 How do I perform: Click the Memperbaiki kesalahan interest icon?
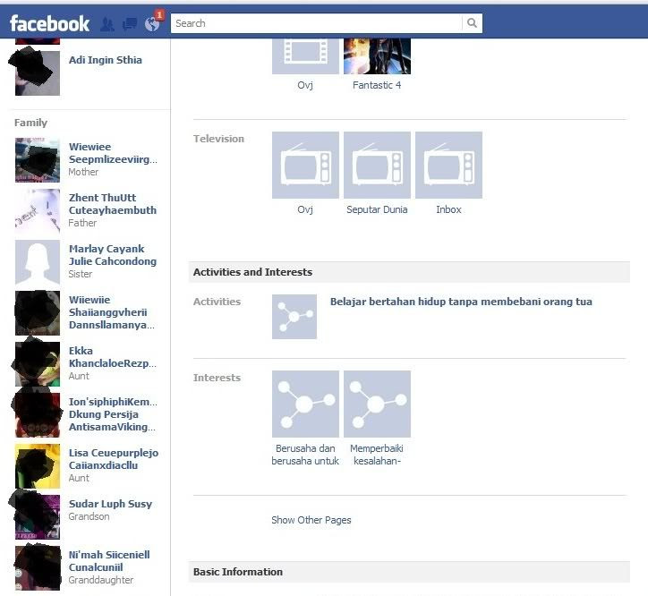[377, 404]
